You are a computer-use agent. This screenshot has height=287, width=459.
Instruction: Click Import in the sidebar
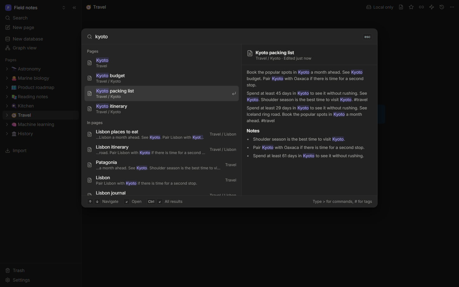tap(40, 151)
